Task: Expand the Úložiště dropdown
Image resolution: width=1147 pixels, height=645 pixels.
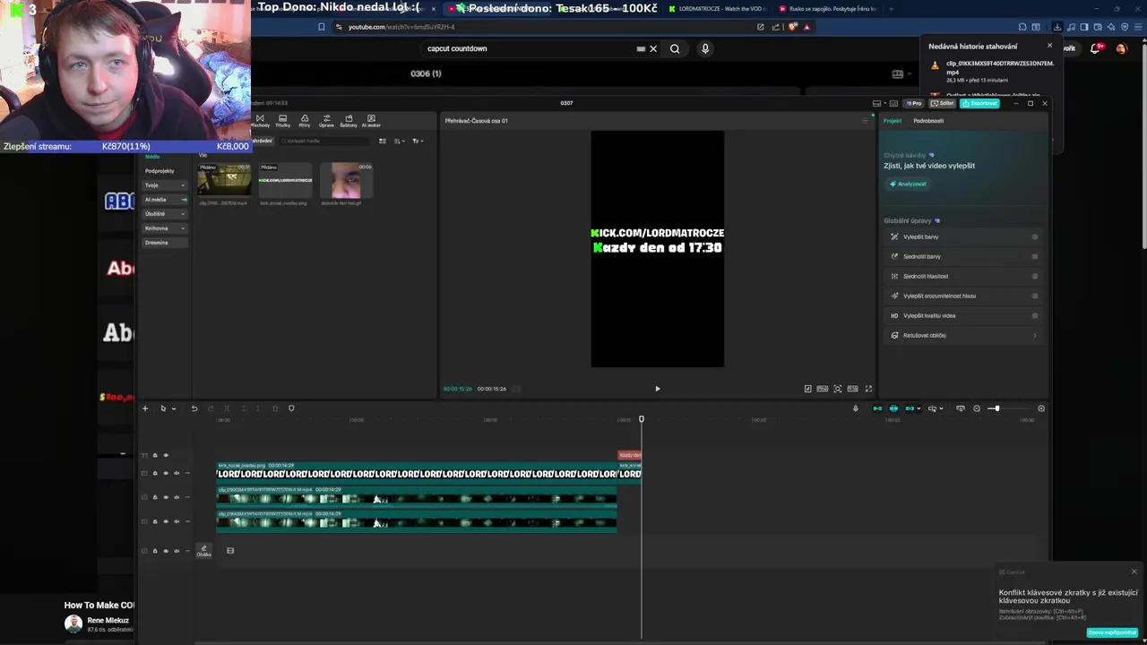Action: [x=184, y=214]
